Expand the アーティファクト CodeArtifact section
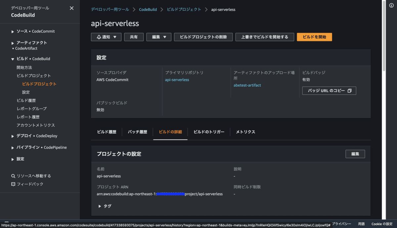Viewport: 397px width, 228px height. [13, 43]
